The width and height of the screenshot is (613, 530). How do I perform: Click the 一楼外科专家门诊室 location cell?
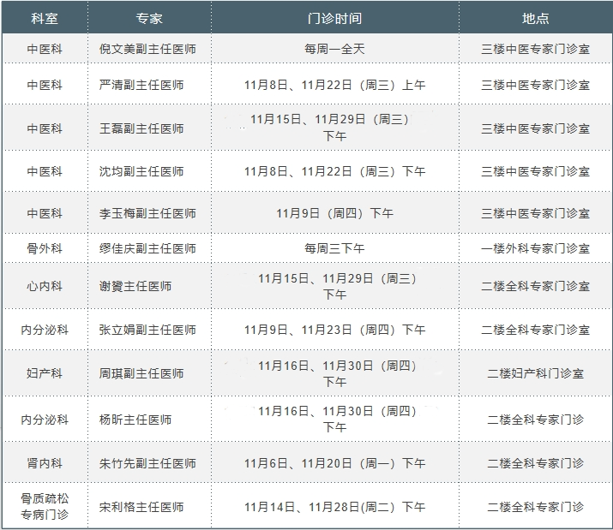(535, 248)
